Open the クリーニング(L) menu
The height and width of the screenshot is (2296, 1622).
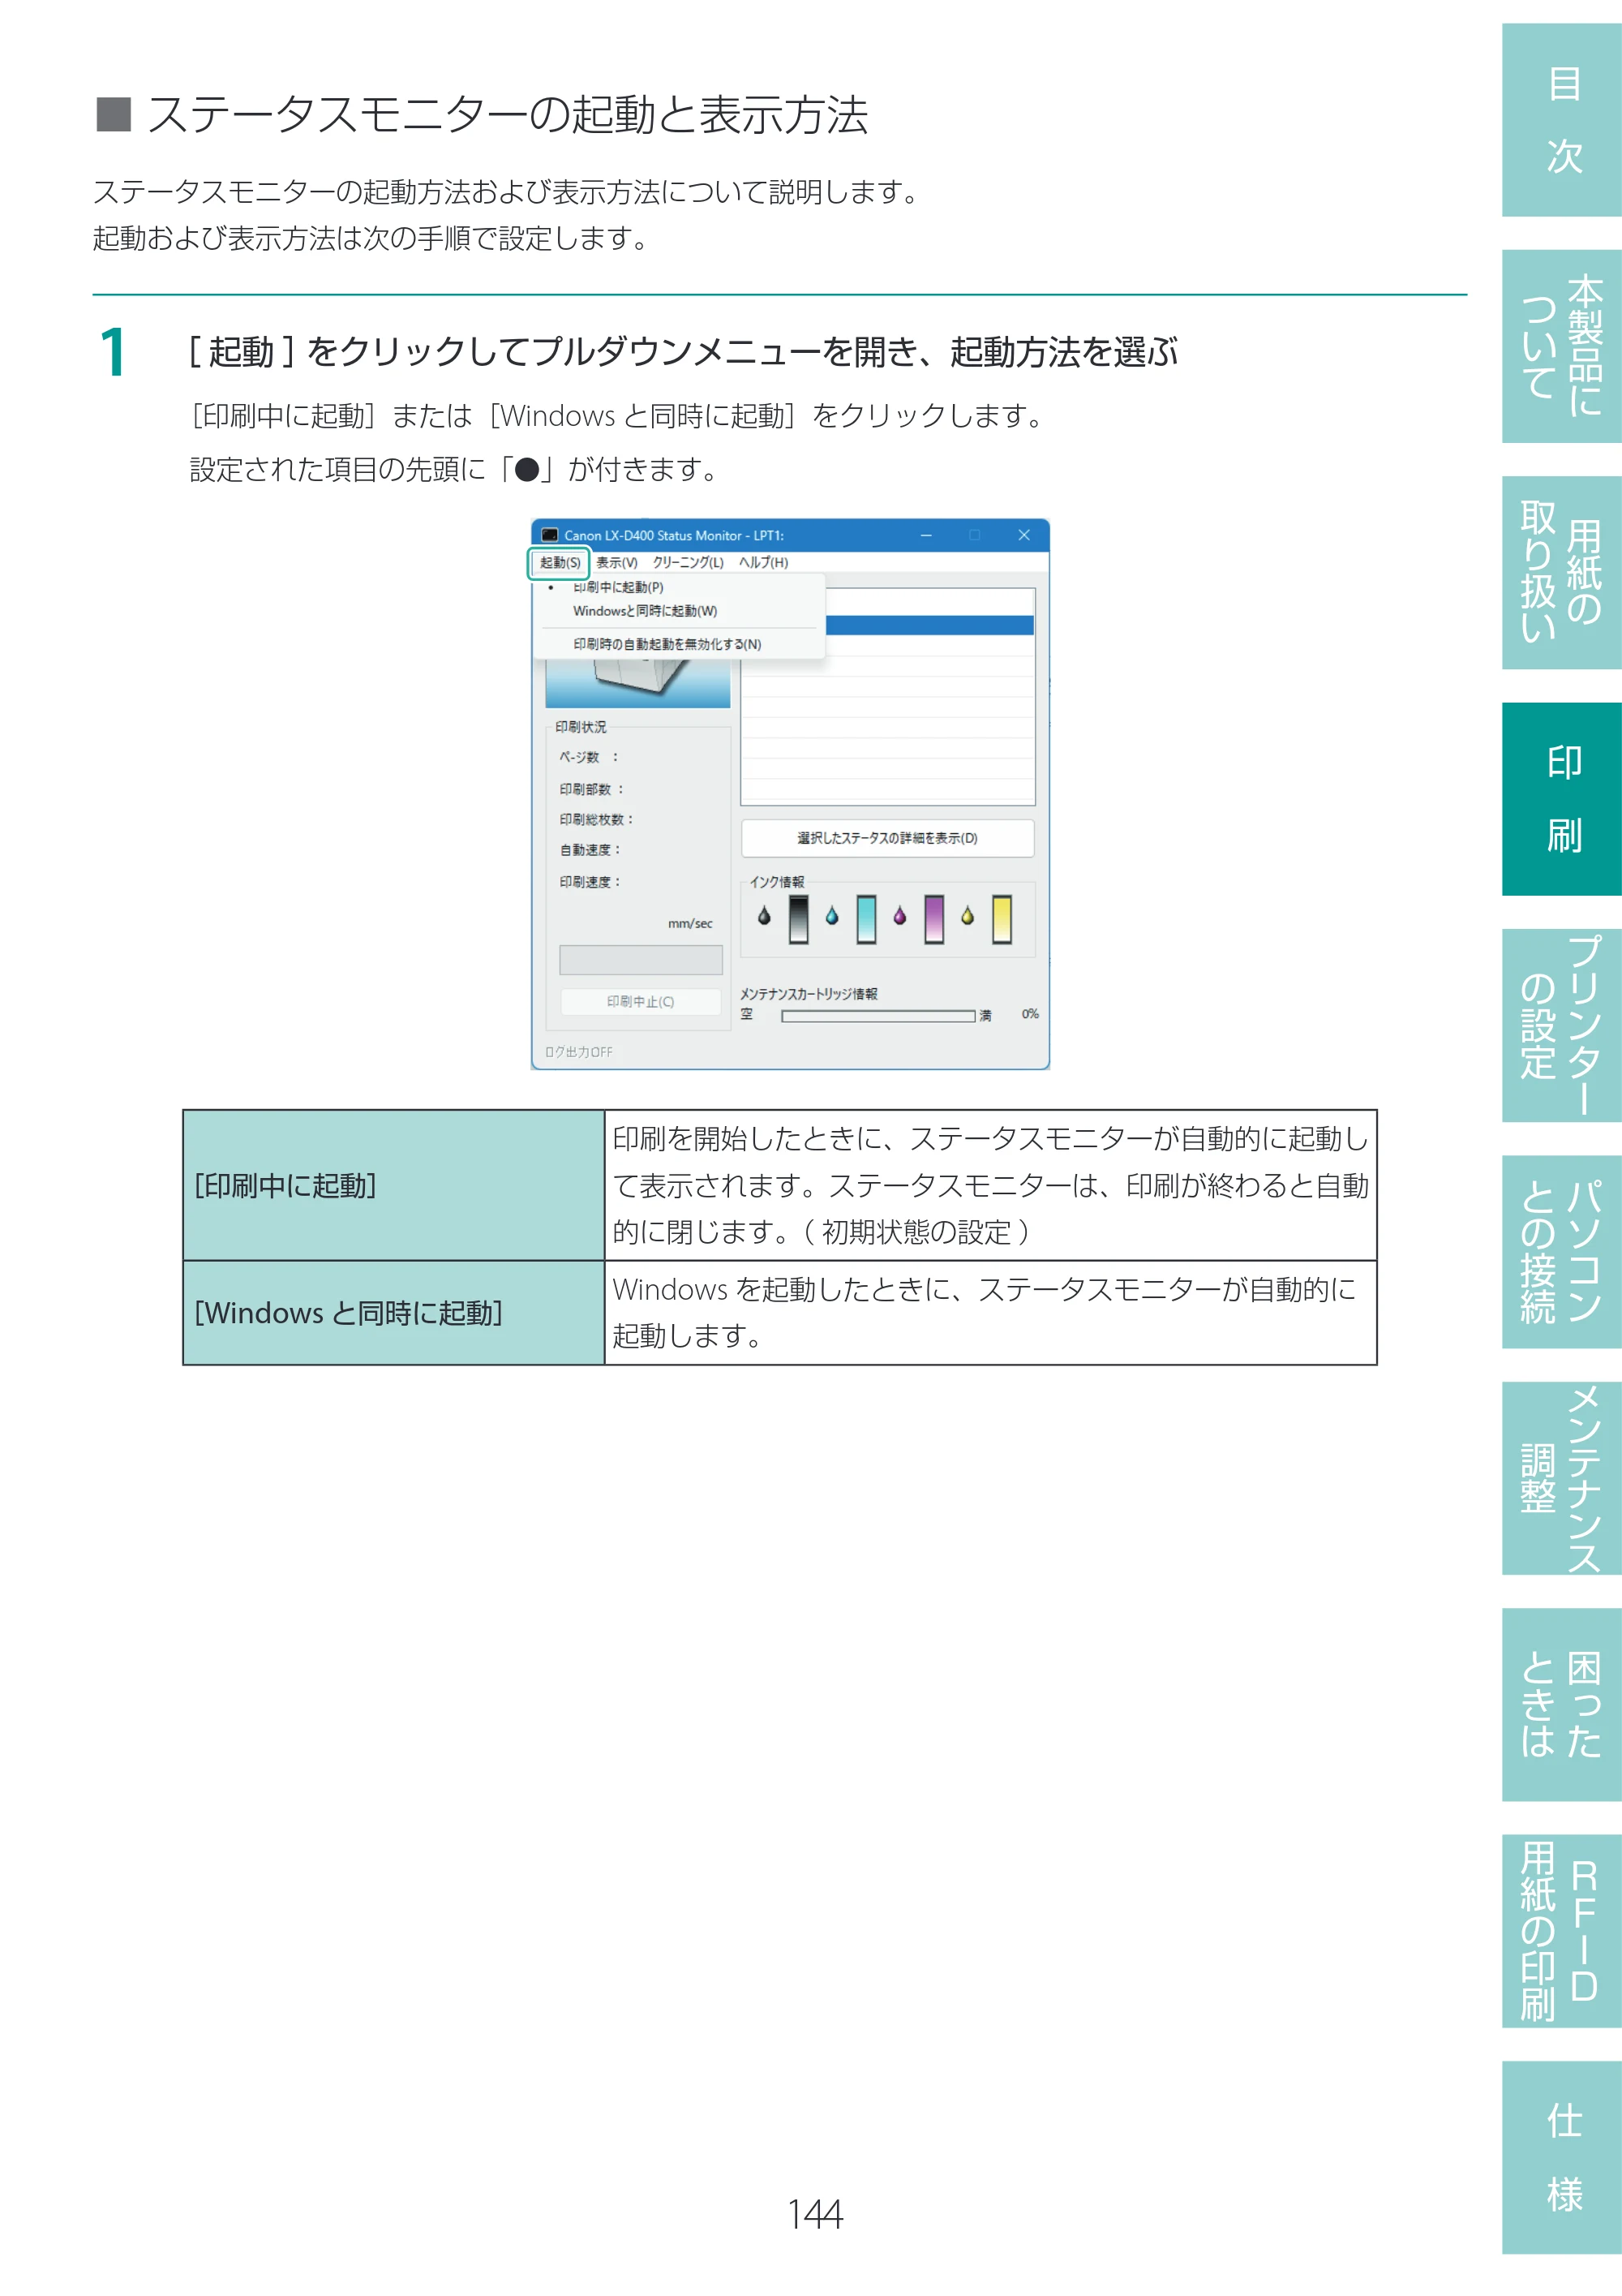[x=689, y=563]
